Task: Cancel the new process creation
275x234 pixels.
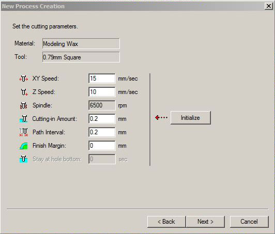Action: (249, 222)
